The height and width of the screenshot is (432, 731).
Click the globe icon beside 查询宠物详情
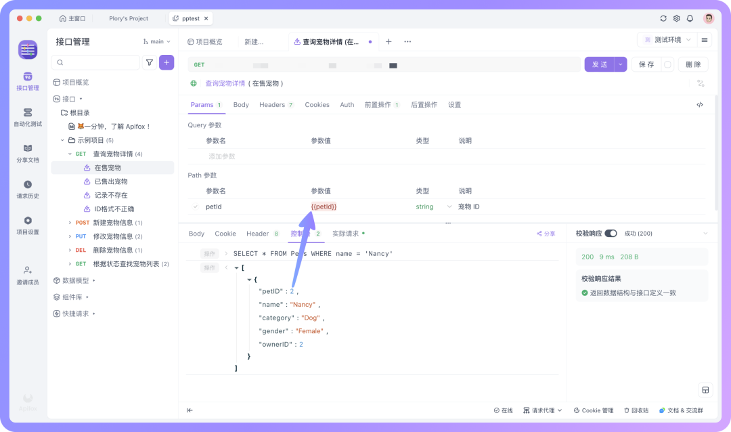click(194, 83)
